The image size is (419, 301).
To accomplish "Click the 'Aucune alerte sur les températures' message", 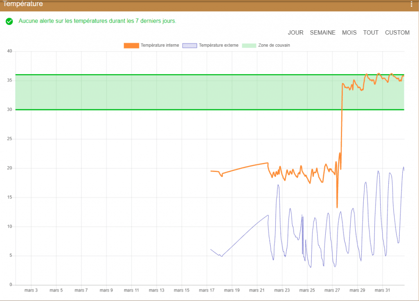I will click(97, 21).
